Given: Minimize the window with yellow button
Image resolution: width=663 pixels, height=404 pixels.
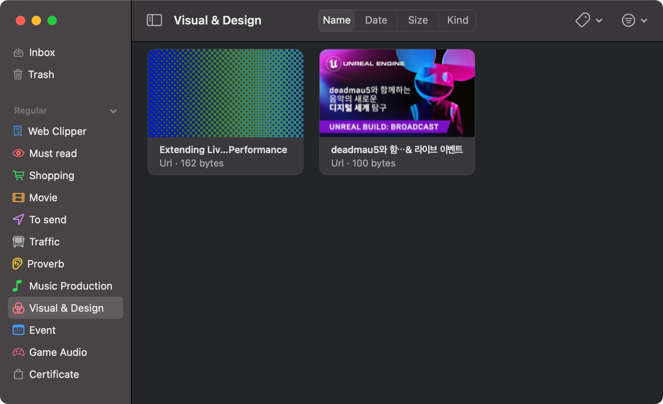Looking at the screenshot, I should (36, 21).
